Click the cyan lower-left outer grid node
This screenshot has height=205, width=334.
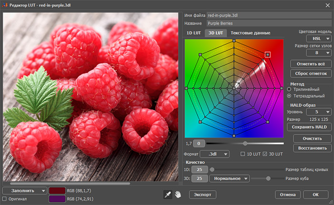point(200,122)
